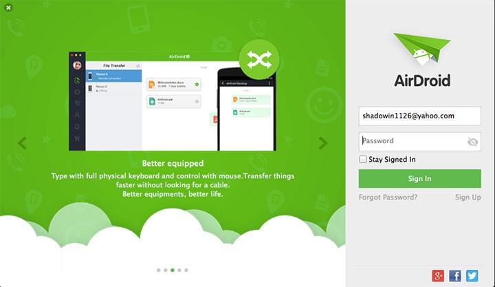The width and height of the screenshot is (495, 287).
Task: Select the second carousel page dot
Action: (166, 270)
